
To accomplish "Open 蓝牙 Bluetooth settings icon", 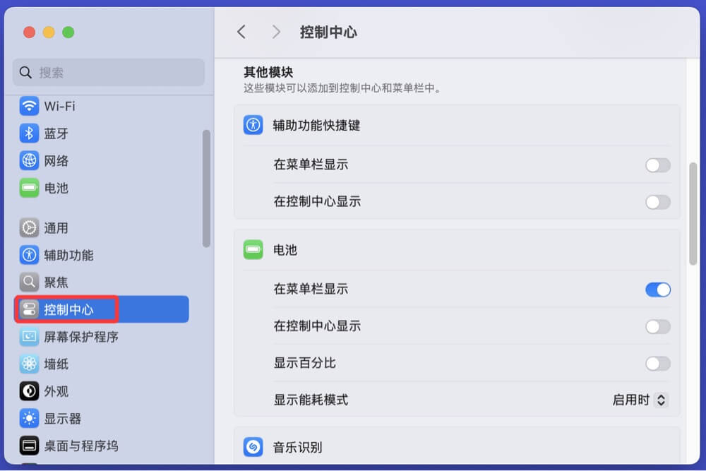I will tap(29, 133).
